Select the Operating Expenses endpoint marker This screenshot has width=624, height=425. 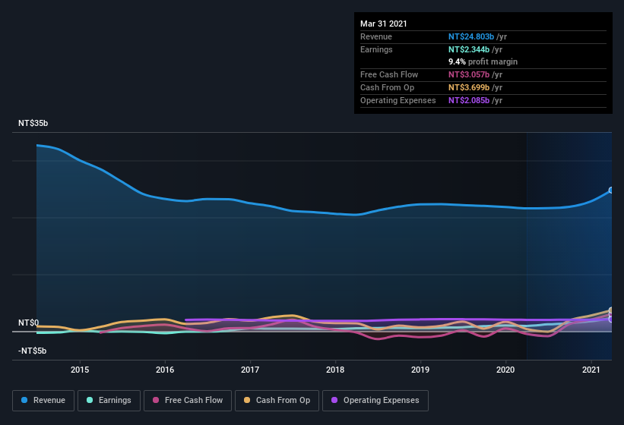click(611, 320)
